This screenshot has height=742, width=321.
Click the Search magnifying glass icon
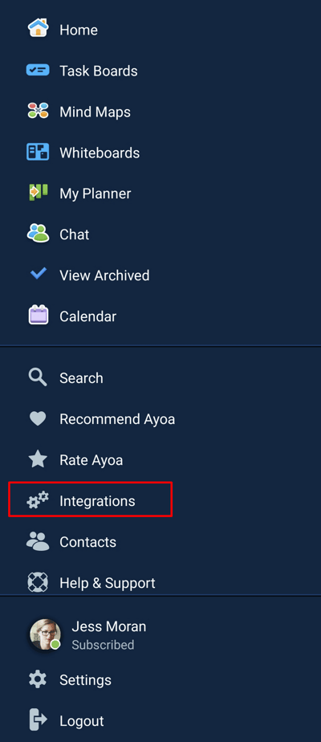point(38,377)
